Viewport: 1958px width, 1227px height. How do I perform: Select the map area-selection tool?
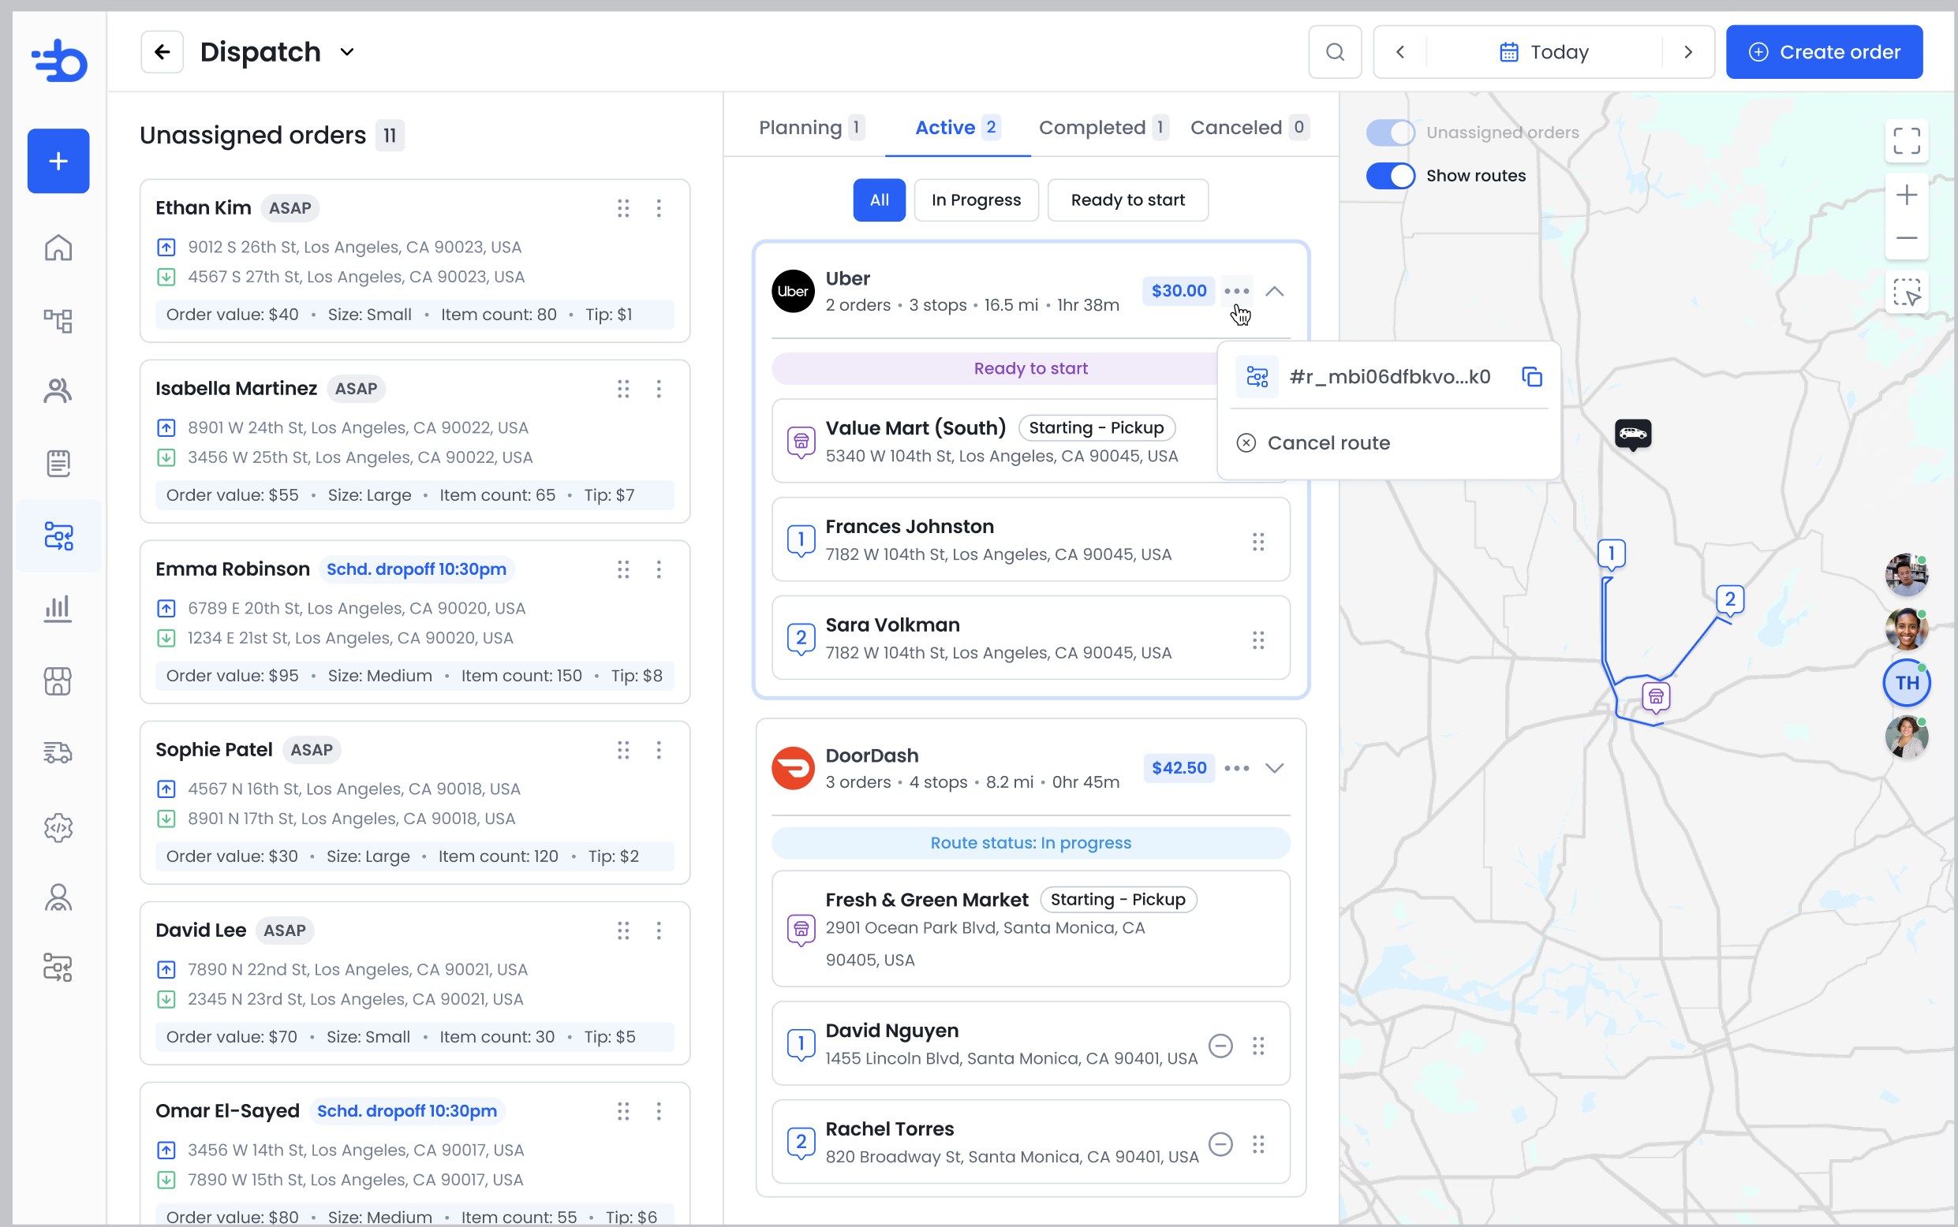click(1906, 292)
